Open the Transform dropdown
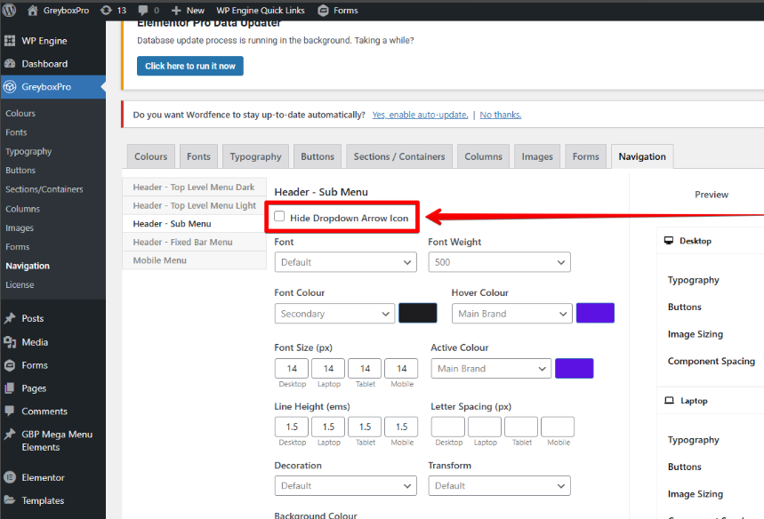 pyautogui.click(x=500, y=485)
